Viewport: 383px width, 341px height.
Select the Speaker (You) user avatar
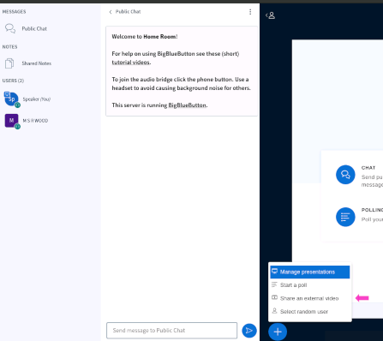pos(11,99)
